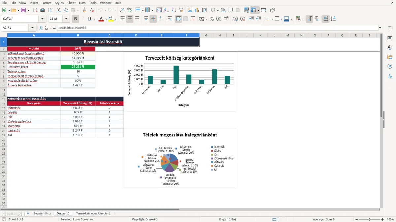Toggle Bold formatting
This screenshot has width=396, height=222.
coord(76,19)
